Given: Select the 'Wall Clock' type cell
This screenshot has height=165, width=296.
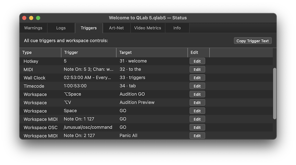Looking at the screenshot, I should tap(35, 78).
